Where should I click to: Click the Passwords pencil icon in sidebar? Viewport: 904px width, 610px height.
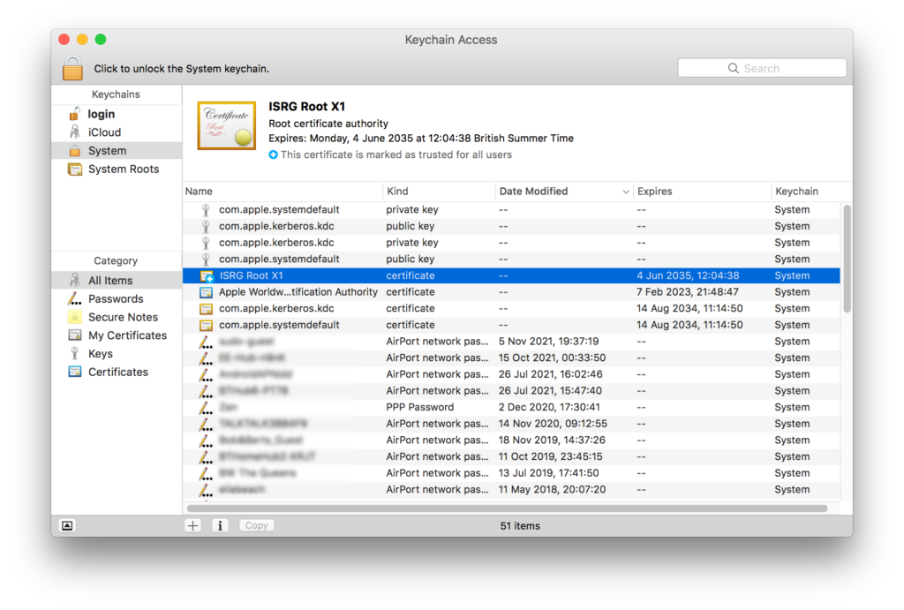tap(75, 298)
